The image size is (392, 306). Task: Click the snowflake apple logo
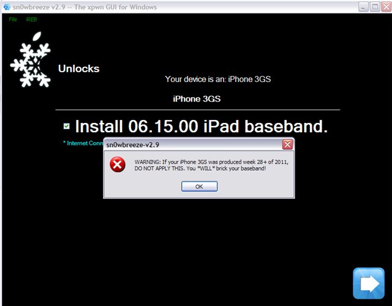point(31,59)
